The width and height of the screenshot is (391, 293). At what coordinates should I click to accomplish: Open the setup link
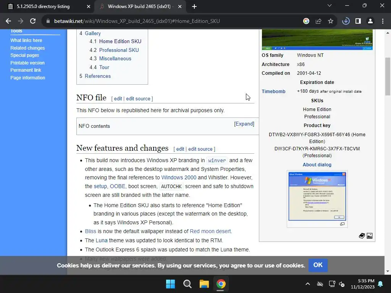tap(100, 186)
